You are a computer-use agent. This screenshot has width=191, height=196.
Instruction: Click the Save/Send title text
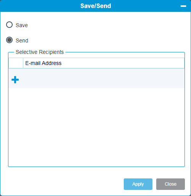point(95,6)
